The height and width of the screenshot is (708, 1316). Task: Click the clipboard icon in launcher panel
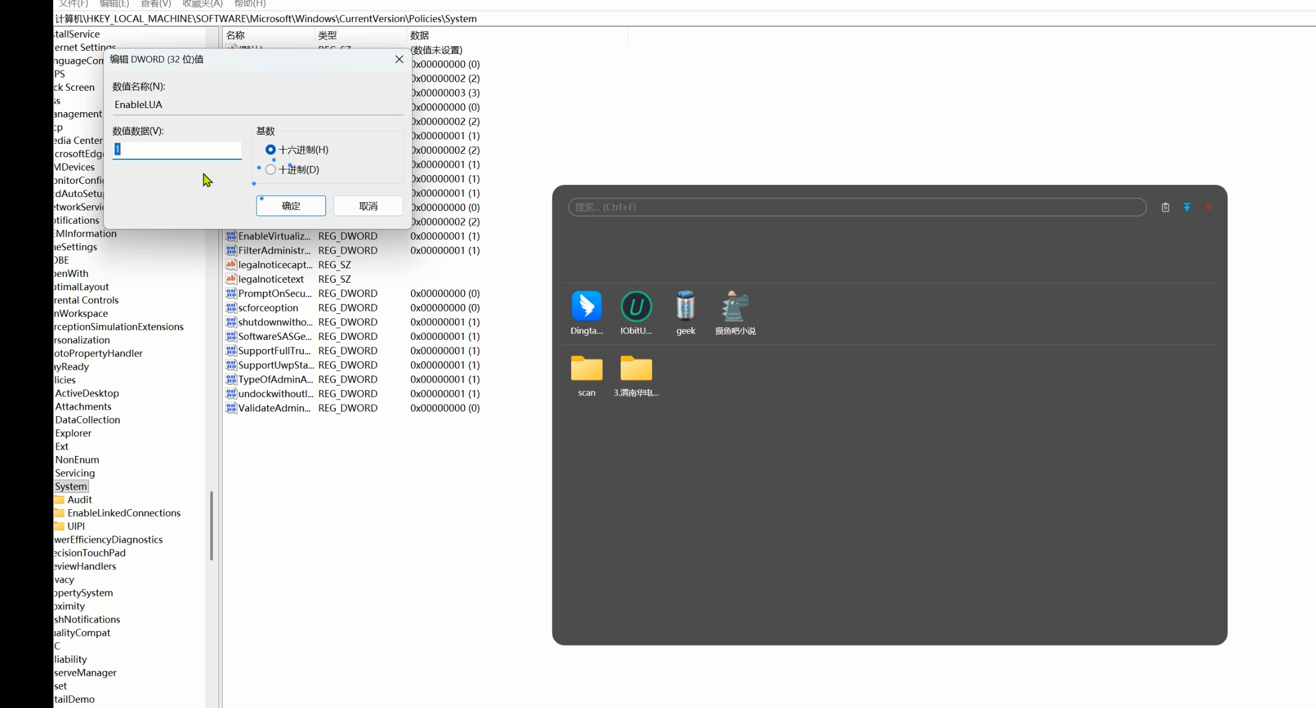(1165, 207)
